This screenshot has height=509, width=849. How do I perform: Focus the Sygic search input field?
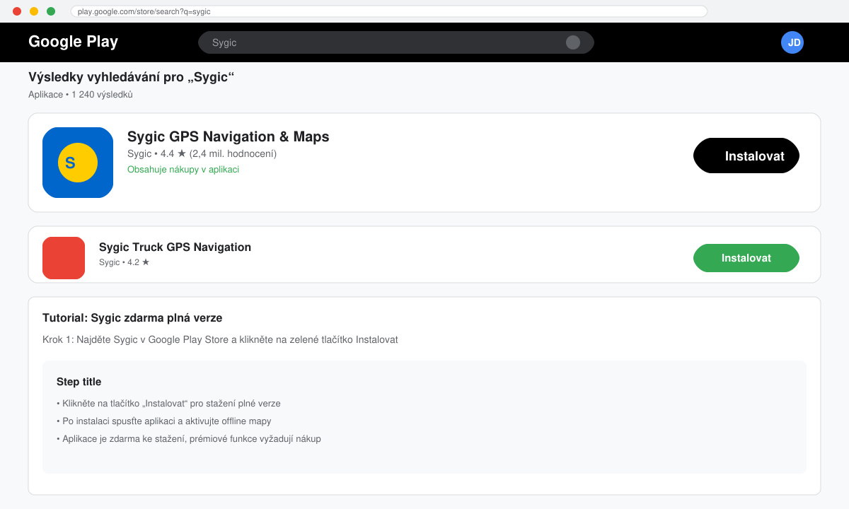coord(396,42)
